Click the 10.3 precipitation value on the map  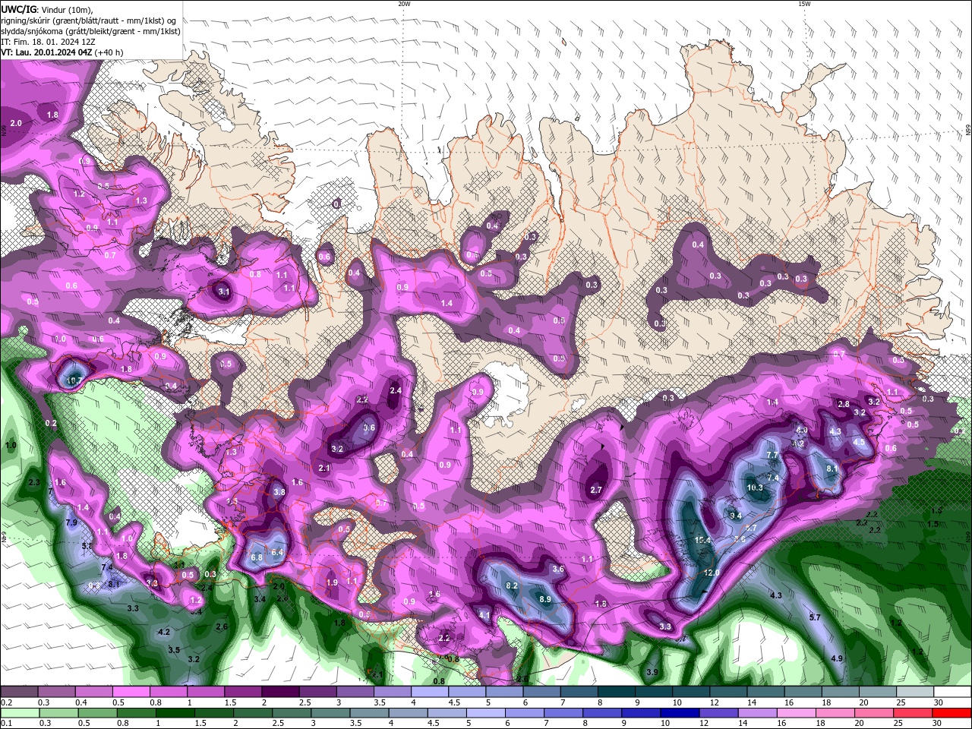coord(754,488)
